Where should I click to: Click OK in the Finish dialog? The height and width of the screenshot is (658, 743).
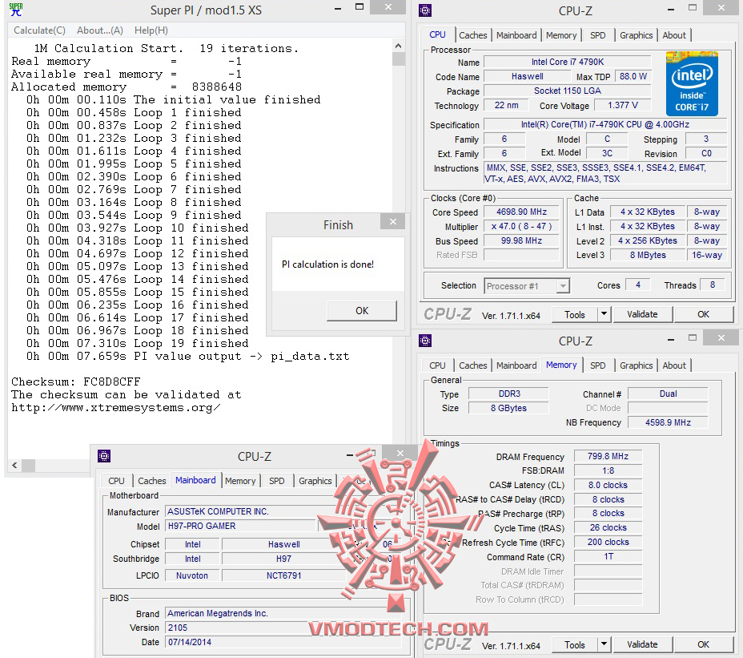[362, 311]
